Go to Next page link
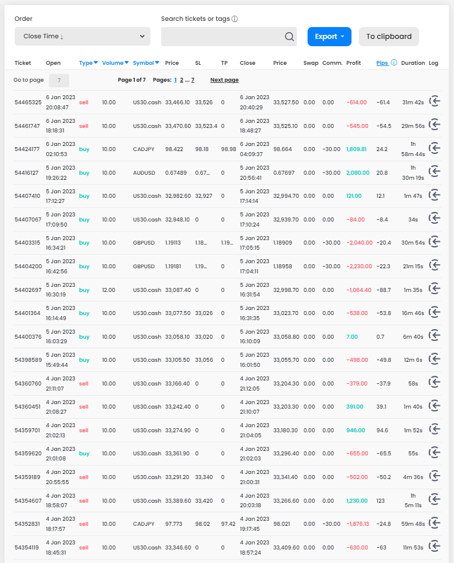Image resolution: width=454 pixels, height=563 pixels. (x=224, y=80)
